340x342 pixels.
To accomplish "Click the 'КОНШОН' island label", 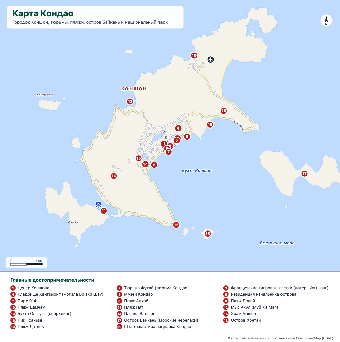I will point(134,89).
